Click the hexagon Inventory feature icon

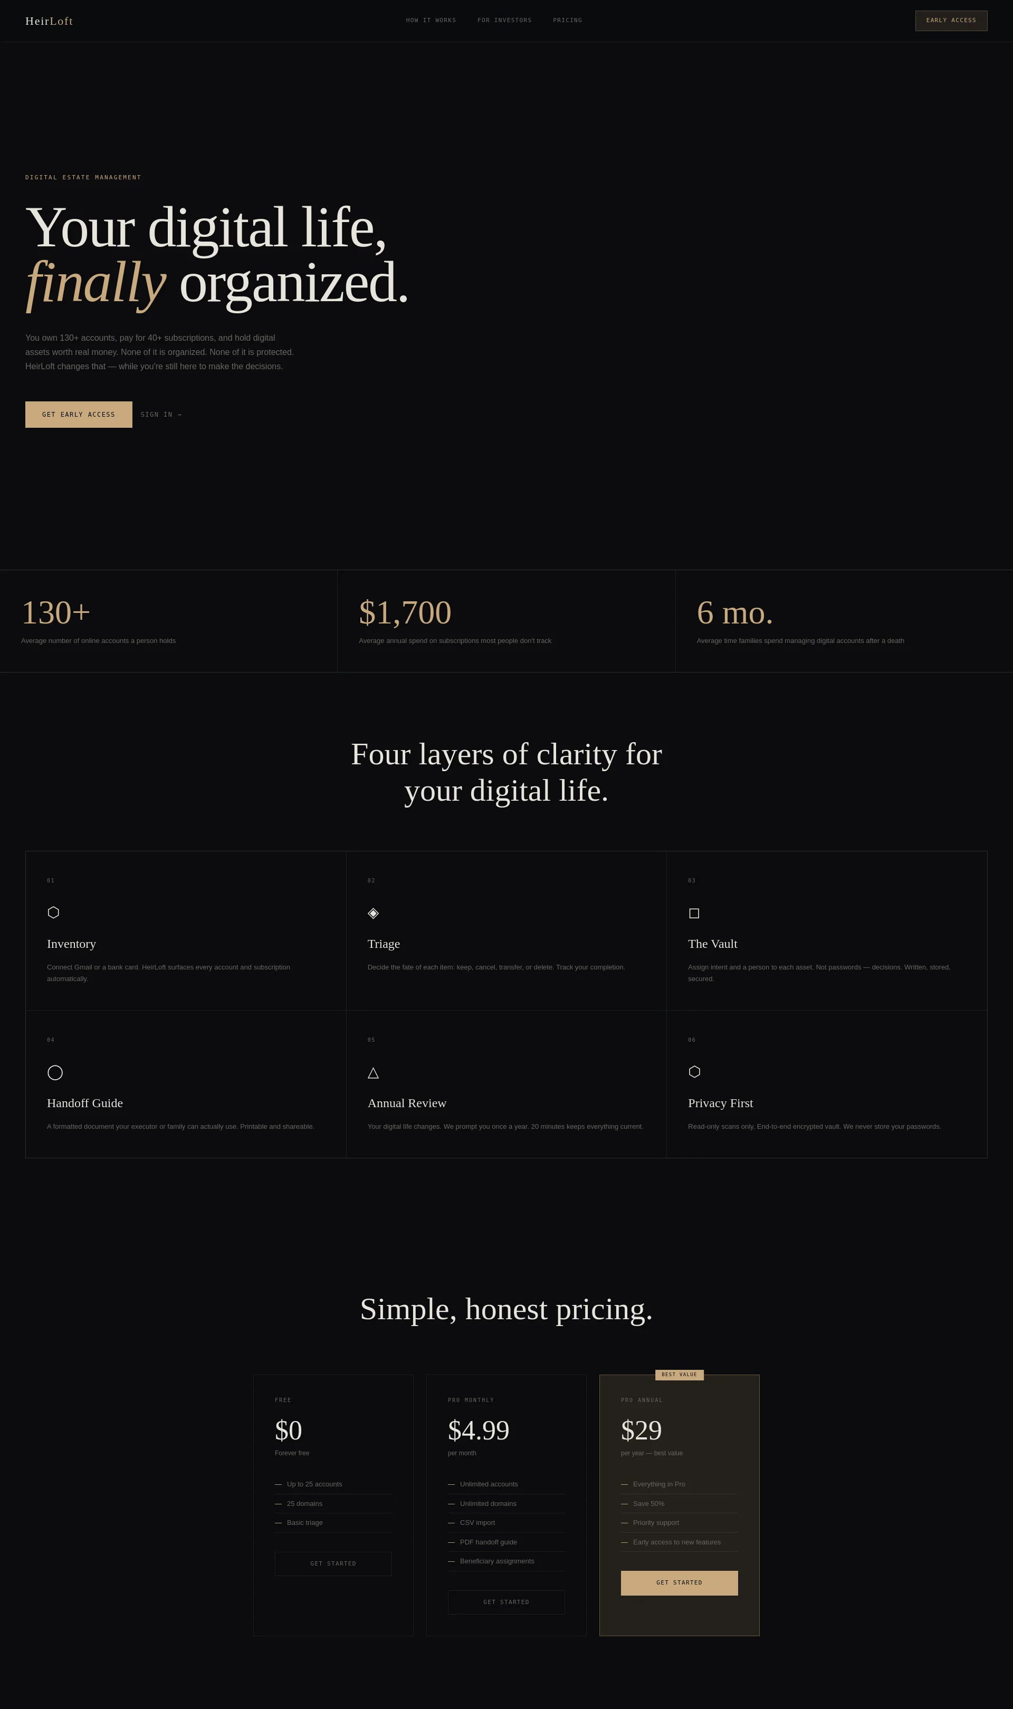53,912
